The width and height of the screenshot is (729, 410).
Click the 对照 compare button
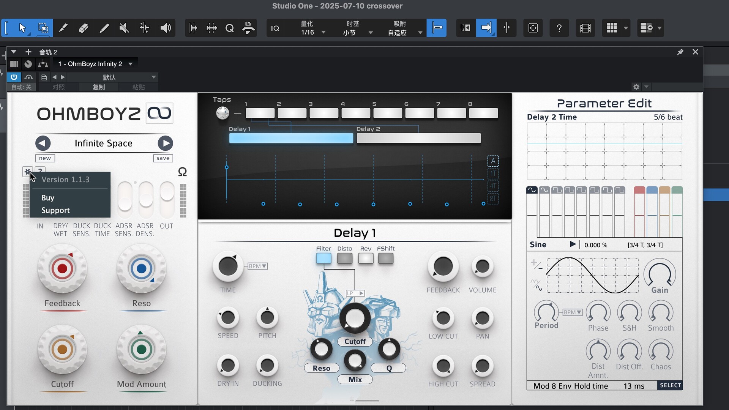pos(58,87)
